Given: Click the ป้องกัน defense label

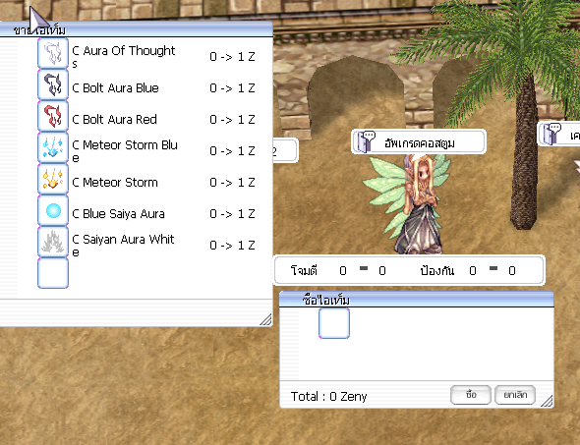Looking at the screenshot, I should pyautogui.click(x=437, y=270).
